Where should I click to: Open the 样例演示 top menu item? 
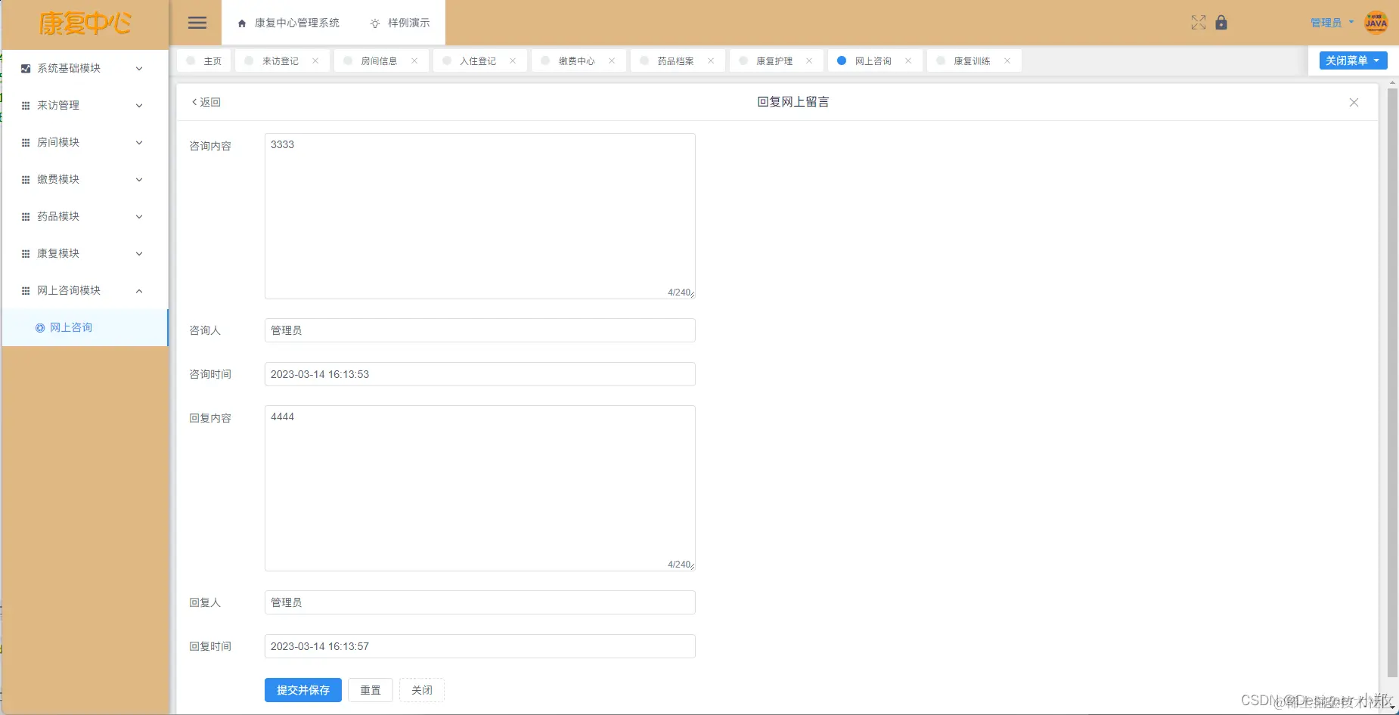click(x=400, y=23)
